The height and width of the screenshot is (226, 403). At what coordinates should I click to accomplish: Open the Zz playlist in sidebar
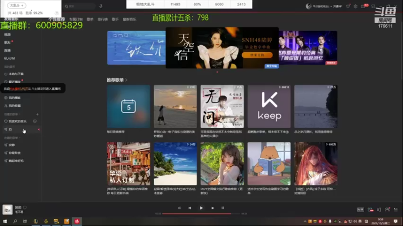(21, 130)
